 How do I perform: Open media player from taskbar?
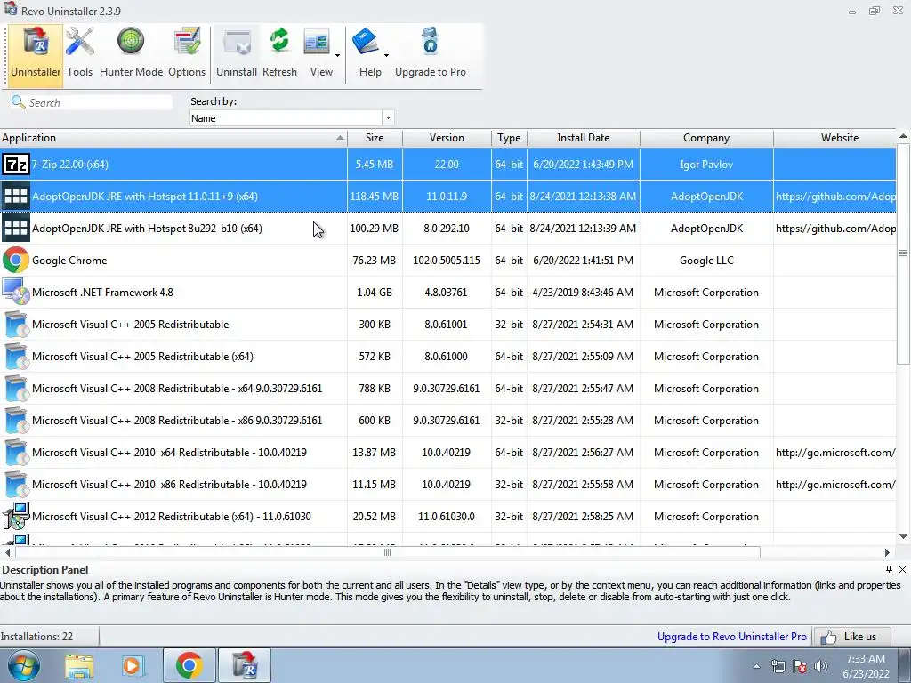pyautogui.click(x=132, y=666)
